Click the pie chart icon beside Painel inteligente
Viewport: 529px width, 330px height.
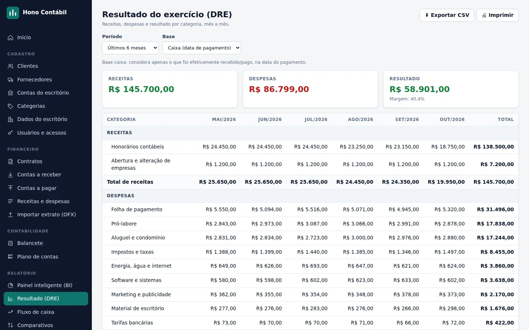[x=10, y=285]
